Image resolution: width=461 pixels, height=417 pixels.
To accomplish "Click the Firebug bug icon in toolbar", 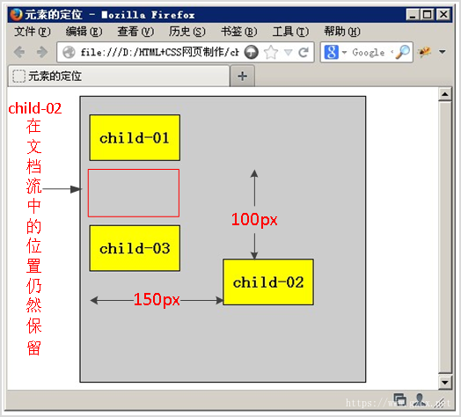I will [x=424, y=52].
